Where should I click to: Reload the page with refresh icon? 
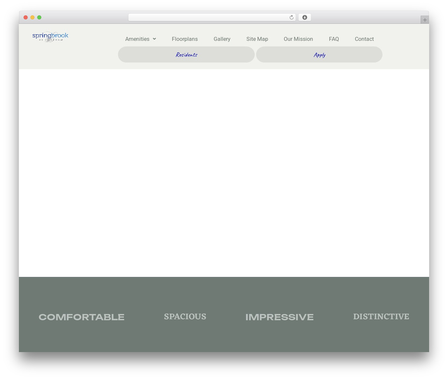pos(291,17)
